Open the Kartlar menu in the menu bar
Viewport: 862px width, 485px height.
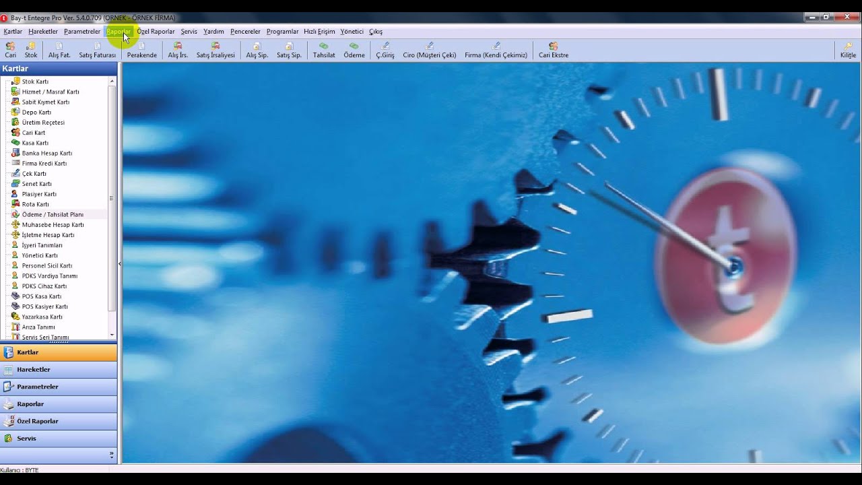click(x=13, y=32)
